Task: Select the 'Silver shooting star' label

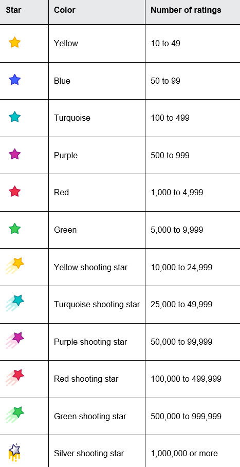Action: click(89, 453)
